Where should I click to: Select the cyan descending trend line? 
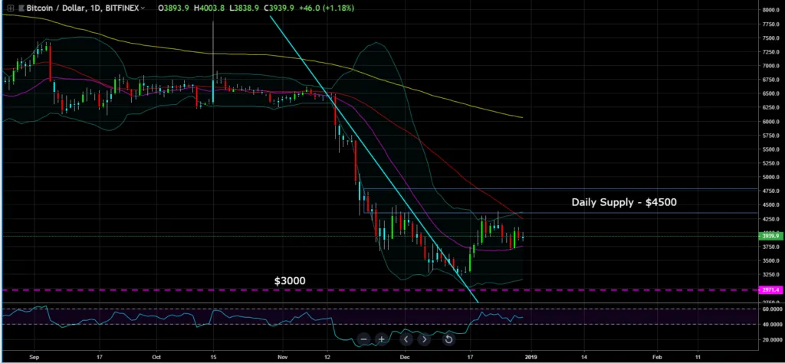tap(374, 160)
